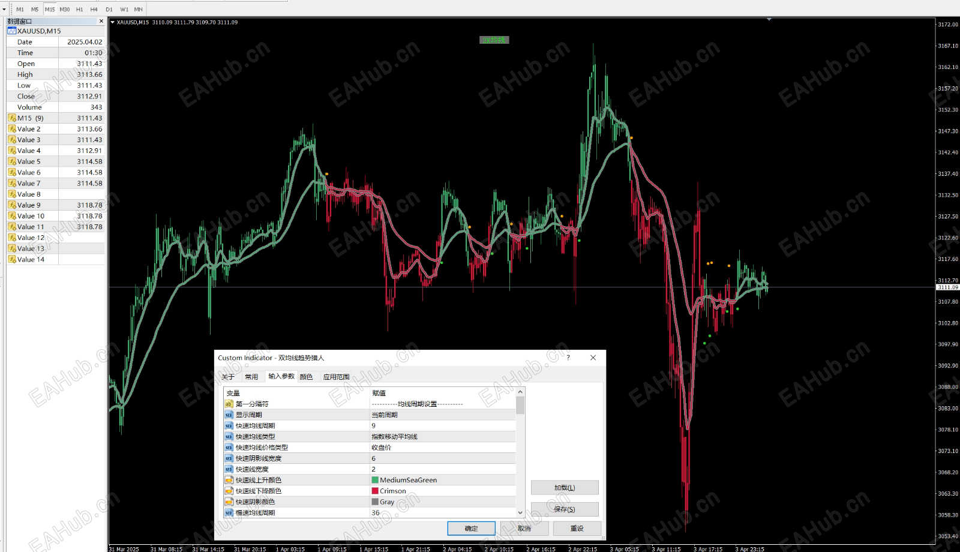Open the 显示周期 value dropdown 当前周期
The height and width of the screenshot is (552, 960).
[443, 415]
